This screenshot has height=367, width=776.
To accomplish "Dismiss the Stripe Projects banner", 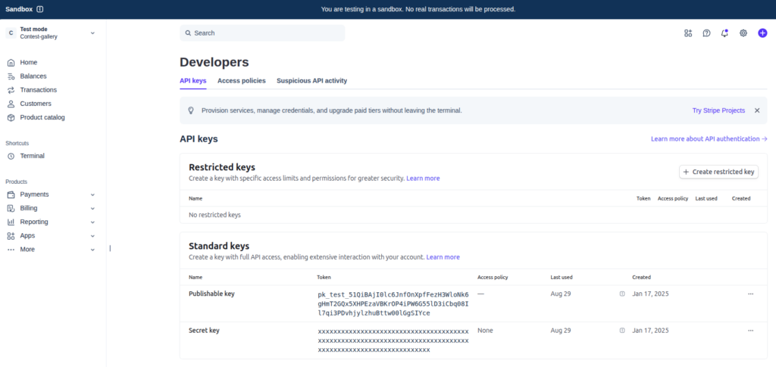I will click(x=757, y=110).
